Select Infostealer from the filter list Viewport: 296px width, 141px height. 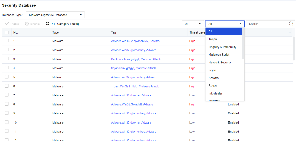[215, 93]
